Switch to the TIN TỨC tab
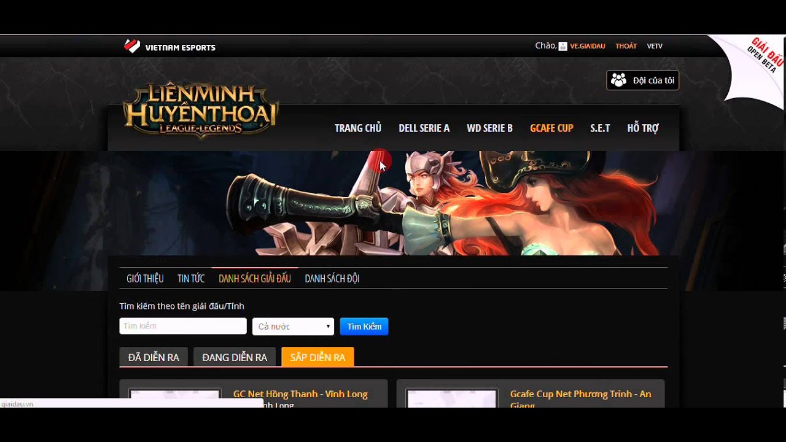This screenshot has height=442, width=786. (191, 279)
